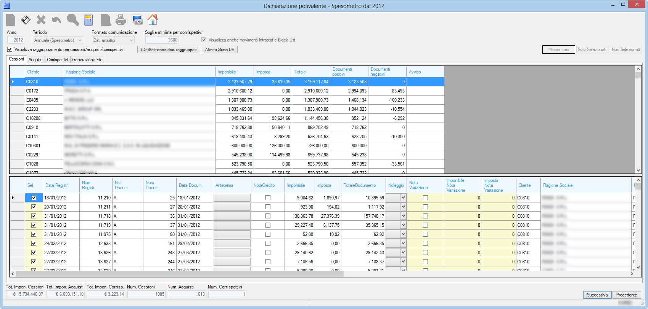Open the Periodo dropdown

pyautogui.click(x=58, y=40)
